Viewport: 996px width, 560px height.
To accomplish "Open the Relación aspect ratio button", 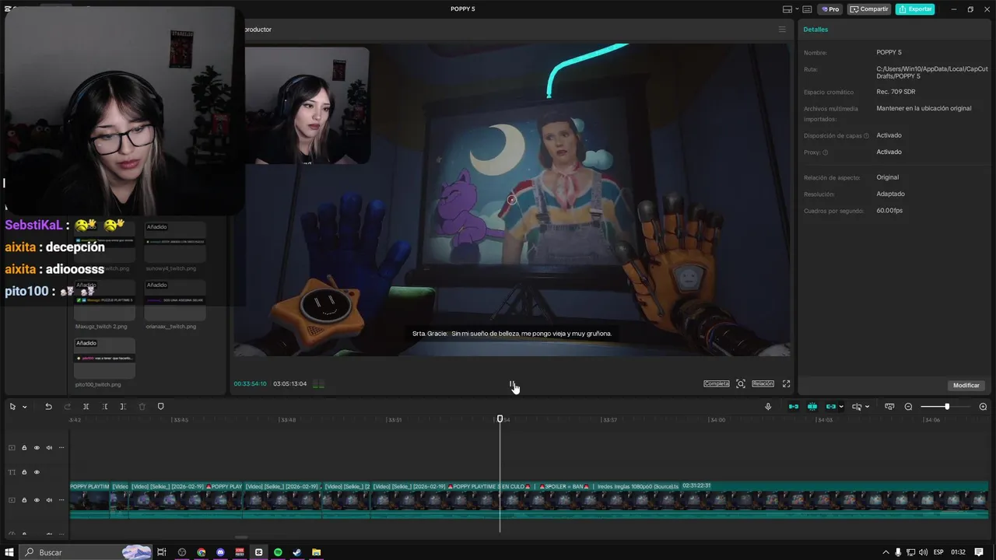I will click(763, 383).
